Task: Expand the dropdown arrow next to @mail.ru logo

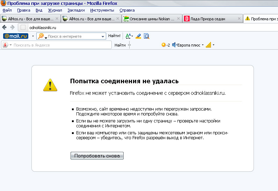Action: 33,36
